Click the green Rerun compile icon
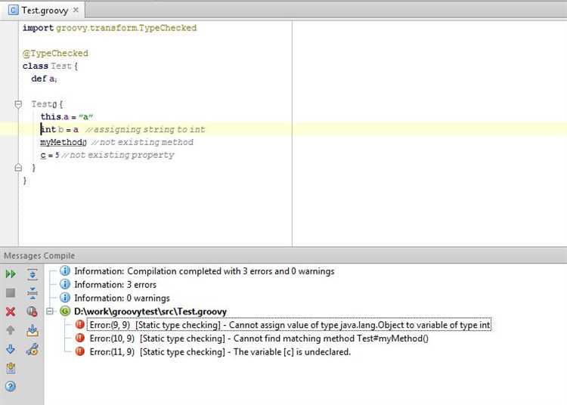The image size is (567, 405). pos(11,274)
